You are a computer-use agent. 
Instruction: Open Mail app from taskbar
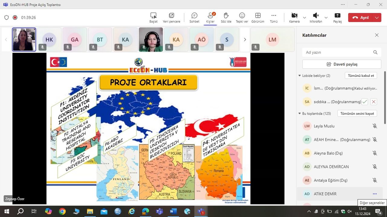(x=104, y=211)
